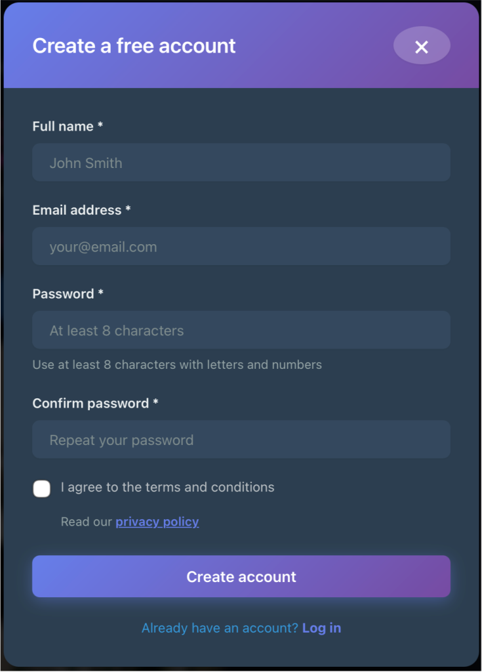Close the Create a free account dialog

pyautogui.click(x=422, y=46)
